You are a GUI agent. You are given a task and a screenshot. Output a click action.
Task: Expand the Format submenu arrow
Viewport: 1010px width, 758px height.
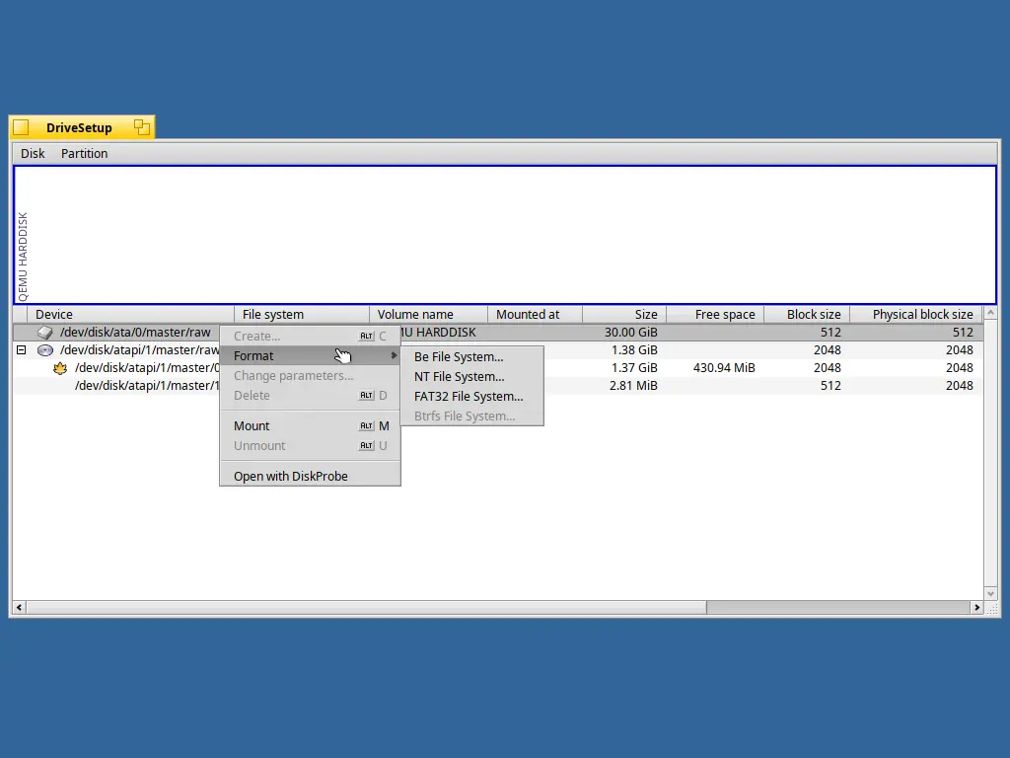pyautogui.click(x=394, y=355)
